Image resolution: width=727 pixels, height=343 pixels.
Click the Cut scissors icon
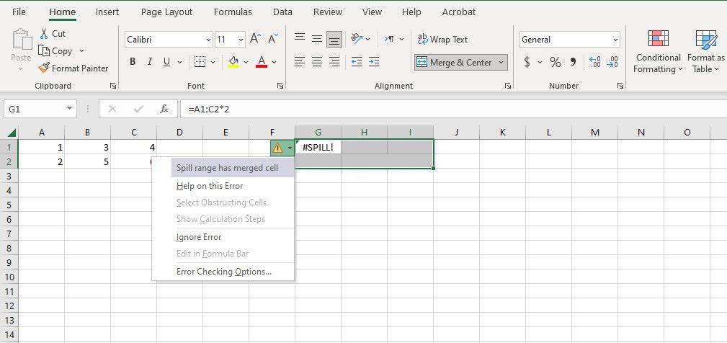pos(44,33)
